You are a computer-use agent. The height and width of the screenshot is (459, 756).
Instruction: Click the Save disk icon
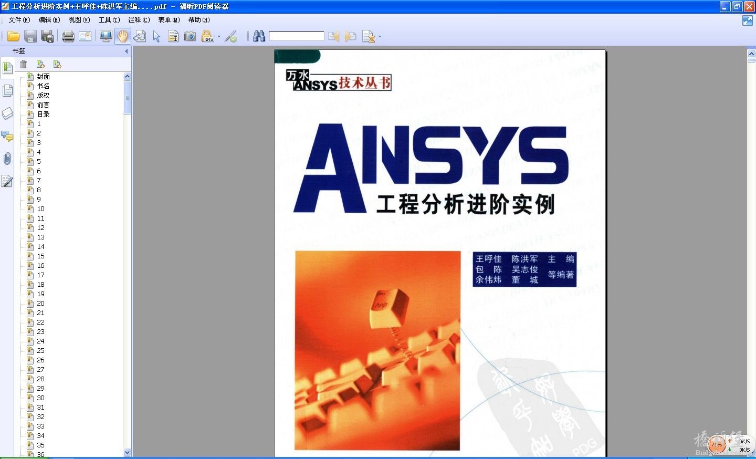click(x=30, y=36)
